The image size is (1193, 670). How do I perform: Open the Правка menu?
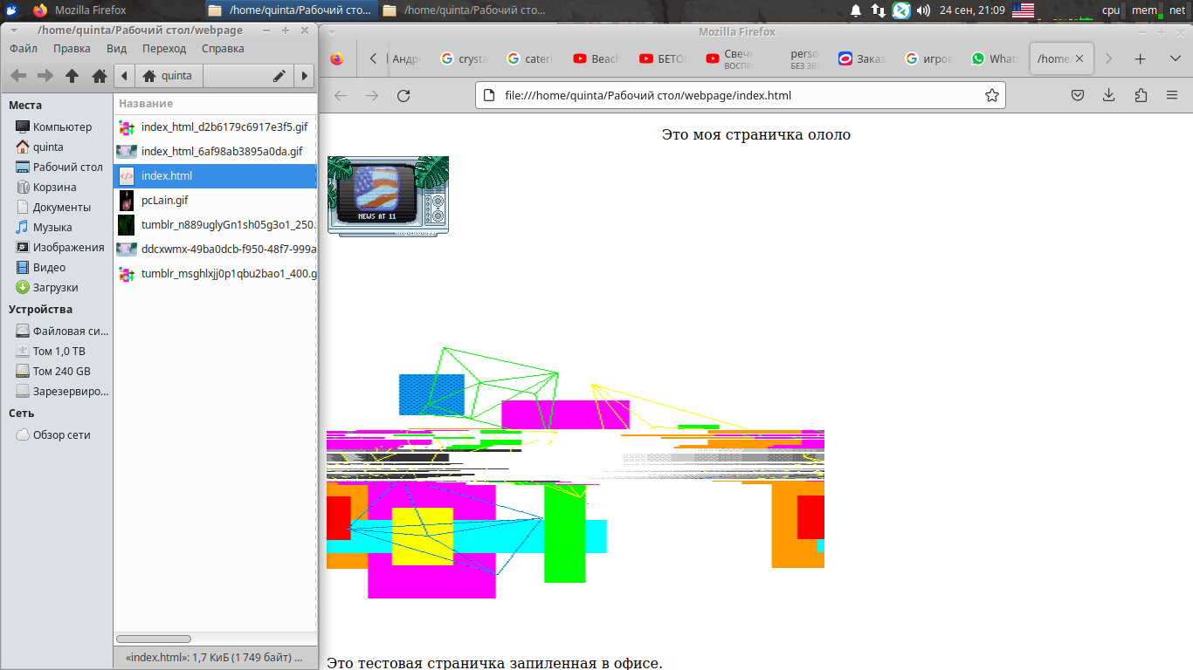72,49
